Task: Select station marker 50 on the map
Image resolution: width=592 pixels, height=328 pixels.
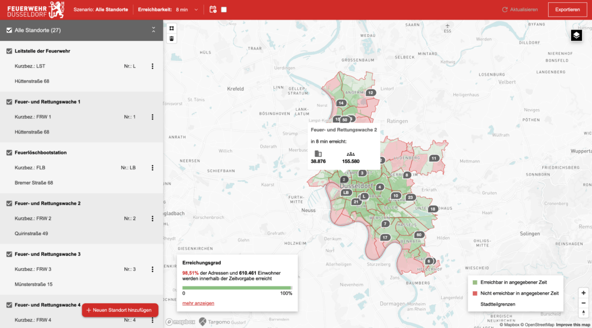Action: (345, 120)
